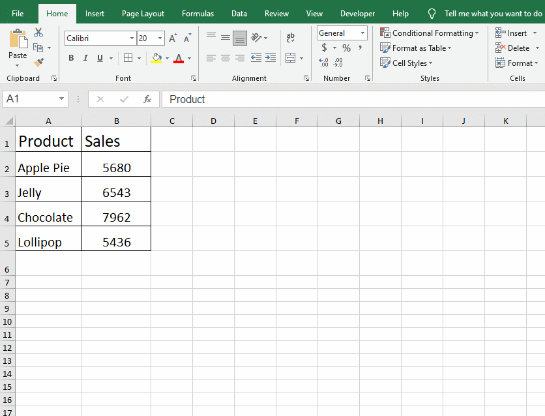Toggle Center alignment

pyautogui.click(x=226, y=57)
